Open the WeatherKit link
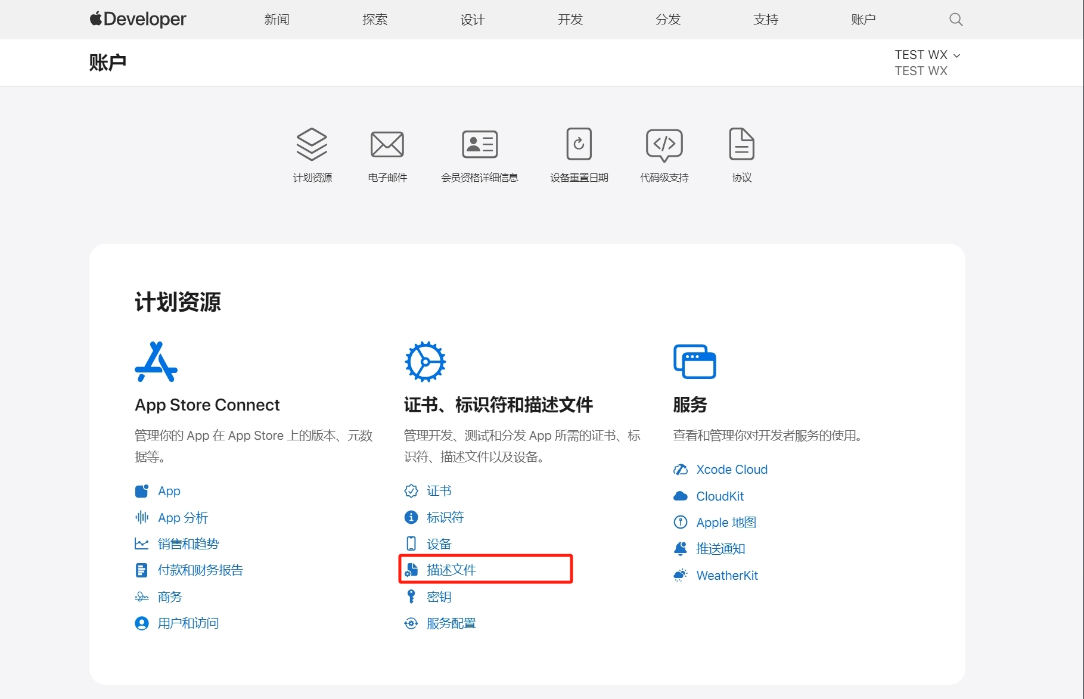This screenshot has width=1084, height=699. (x=727, y=575)
